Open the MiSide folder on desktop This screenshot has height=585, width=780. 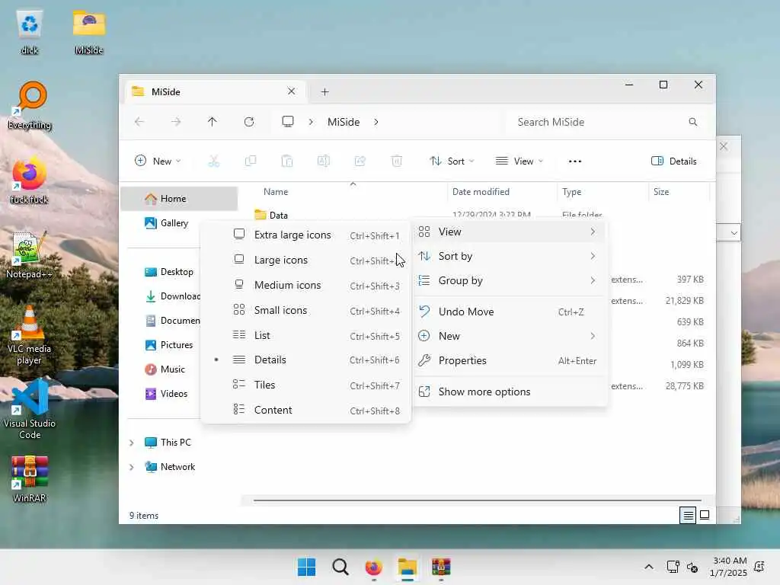pos(89,32)
